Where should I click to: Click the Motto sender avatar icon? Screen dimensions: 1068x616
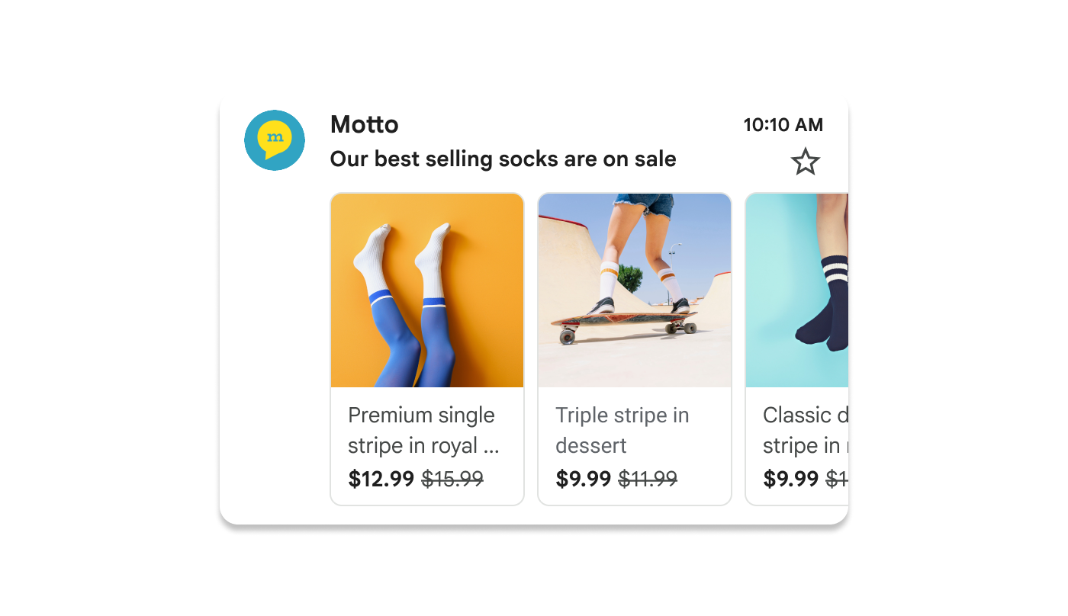[x=275, y=140]
